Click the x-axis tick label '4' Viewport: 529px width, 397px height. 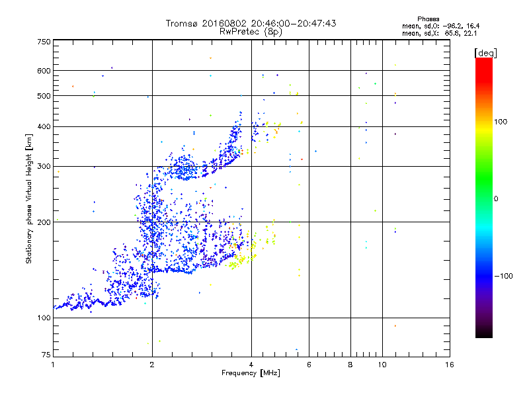pyautogui.click(x=251, y=365)
